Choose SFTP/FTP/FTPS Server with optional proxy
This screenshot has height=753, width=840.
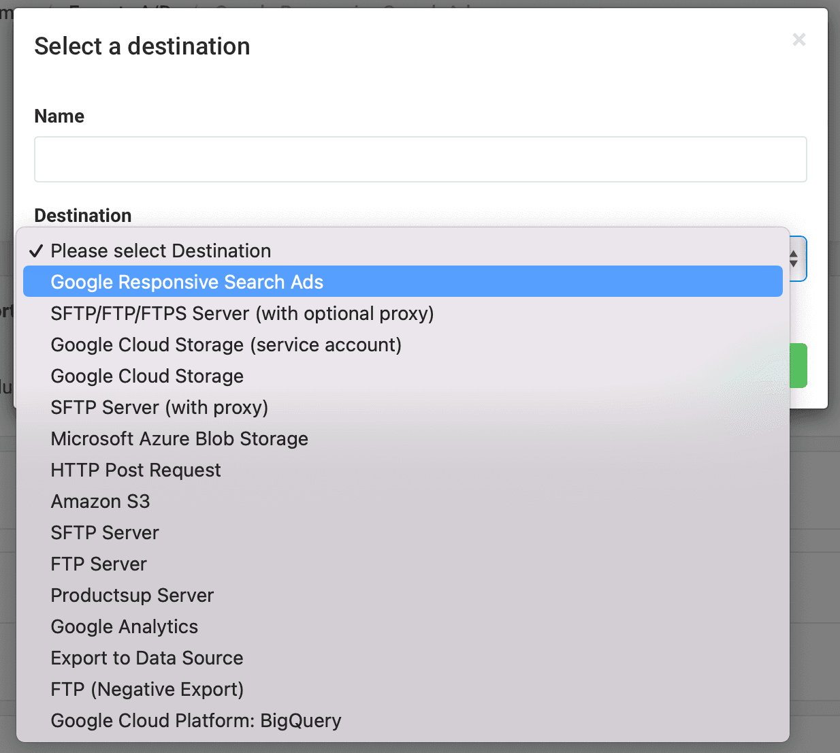[242, 313]
